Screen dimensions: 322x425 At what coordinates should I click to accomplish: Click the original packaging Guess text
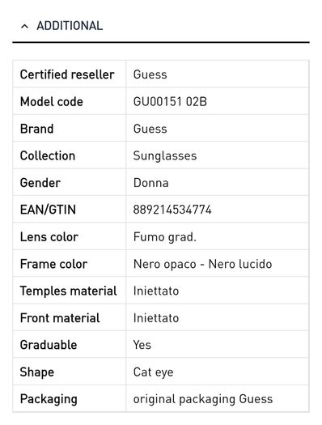coord(203,399)
